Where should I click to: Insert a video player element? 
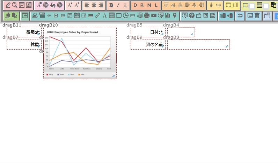(x=154, y=16)
